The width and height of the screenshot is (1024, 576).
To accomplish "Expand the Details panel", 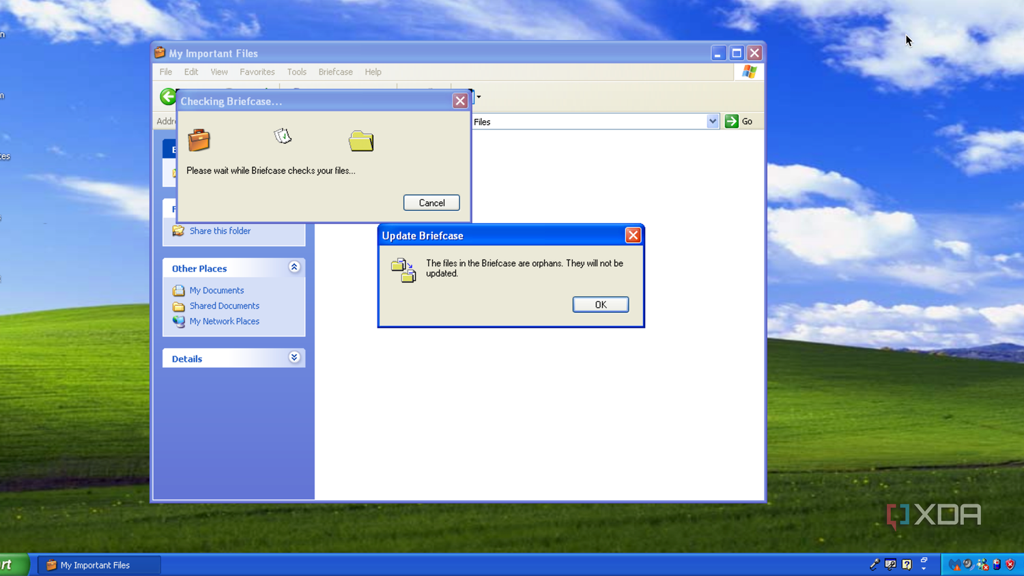I will [x=294, y=357].
